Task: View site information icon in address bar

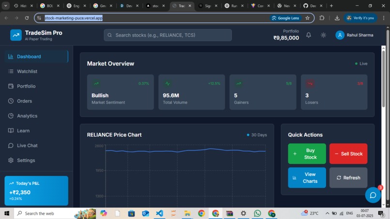Action: point(39,18)
